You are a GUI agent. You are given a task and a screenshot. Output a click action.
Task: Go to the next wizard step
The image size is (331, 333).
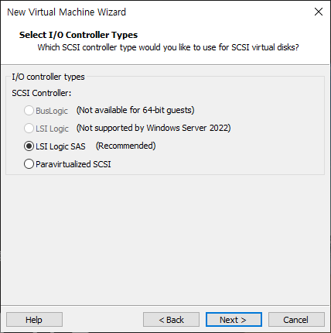pos(234,320)
